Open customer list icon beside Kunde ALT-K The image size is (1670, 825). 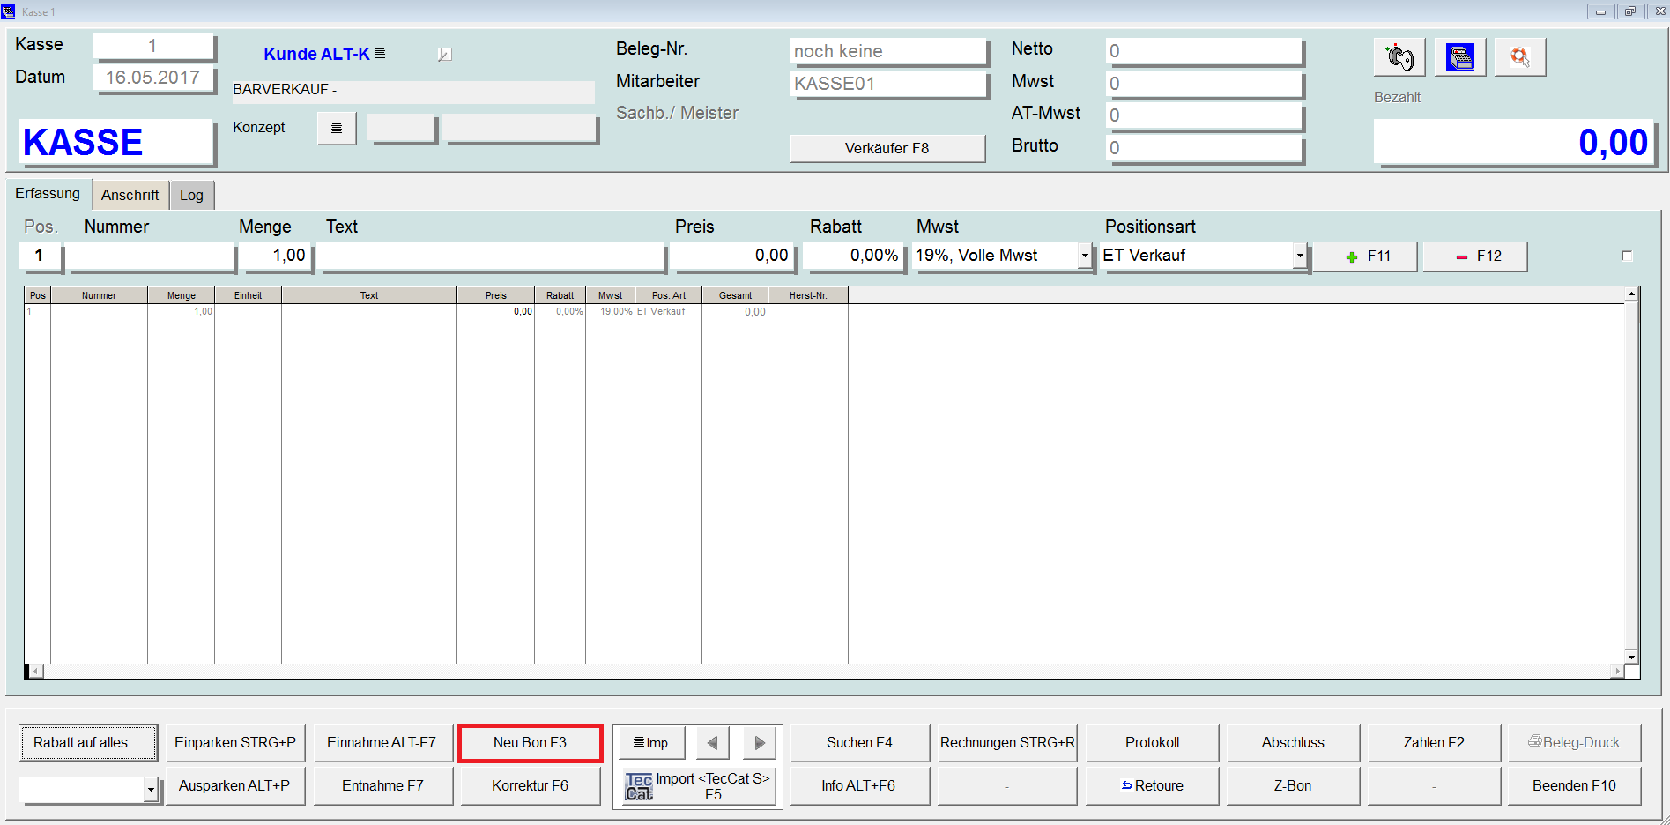(380, 54)
